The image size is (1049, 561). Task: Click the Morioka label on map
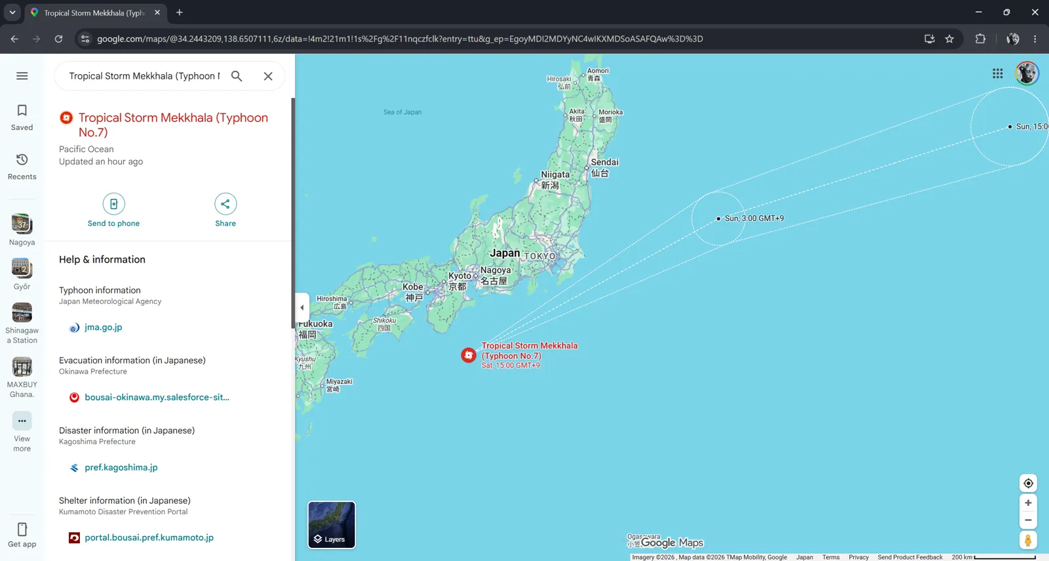tap(610, 115)
